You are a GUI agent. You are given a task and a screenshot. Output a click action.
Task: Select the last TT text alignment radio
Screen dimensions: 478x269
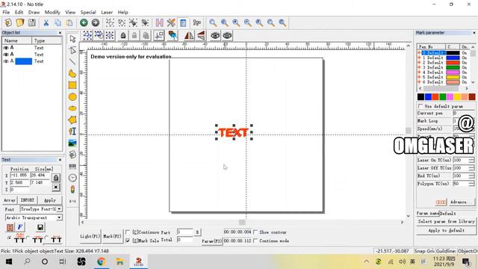coord(46,238)
